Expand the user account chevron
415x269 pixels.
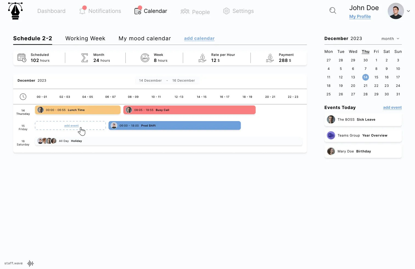point(408,11)
